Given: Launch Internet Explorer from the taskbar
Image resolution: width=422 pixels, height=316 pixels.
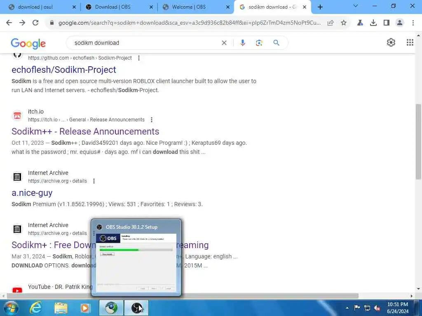Looking at the screenshot, I should 35,308.
